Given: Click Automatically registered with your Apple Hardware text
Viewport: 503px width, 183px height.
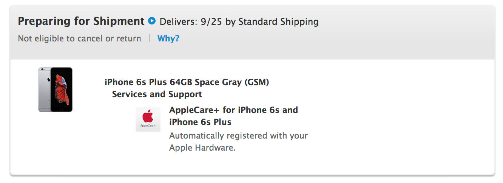Looking at the screenshot, I should [x=239, y=142].
